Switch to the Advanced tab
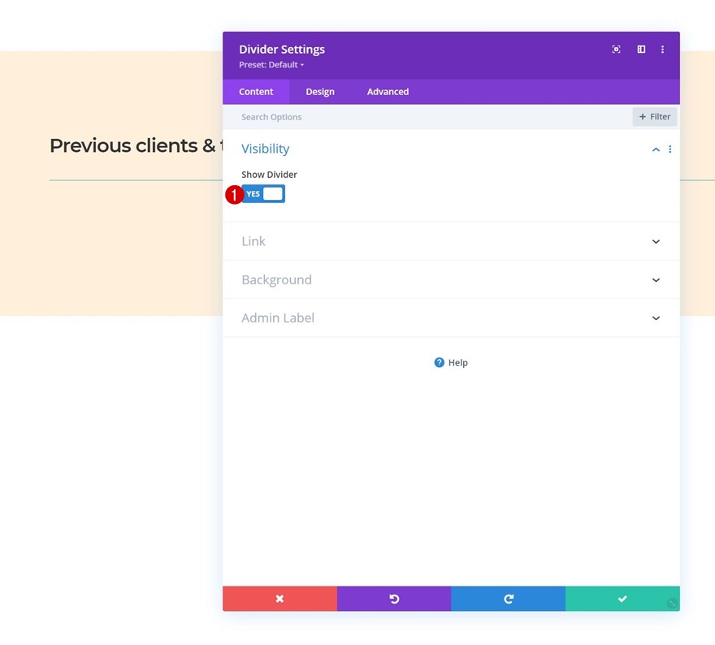715x645 pixels. coord(388,92)
